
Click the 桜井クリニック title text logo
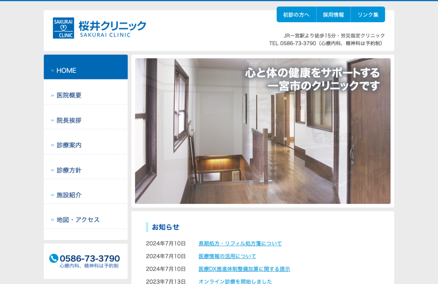(112, 29)
